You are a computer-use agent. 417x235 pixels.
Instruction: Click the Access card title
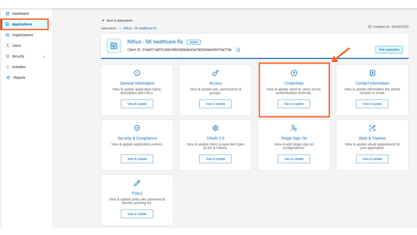pyautogui.click(x=215, y=83)
